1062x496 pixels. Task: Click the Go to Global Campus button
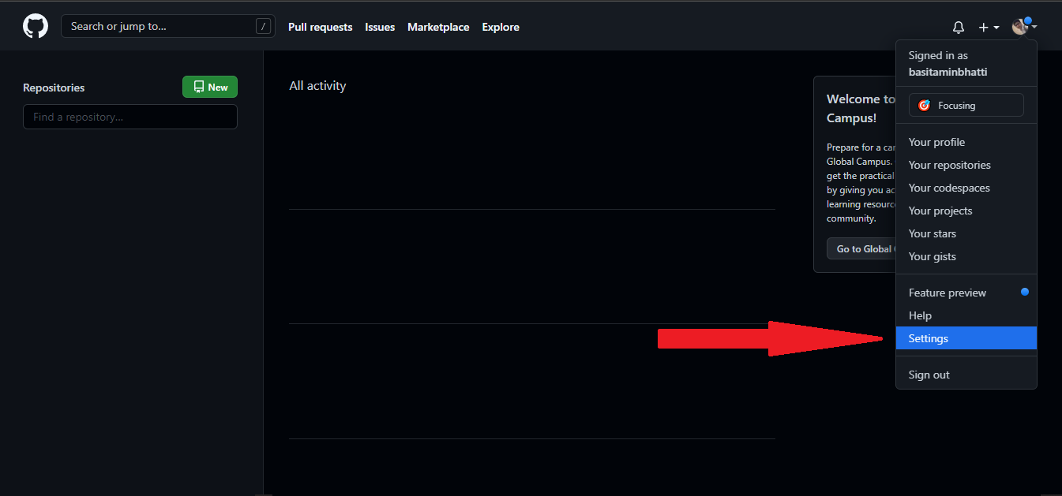point(861,248)
